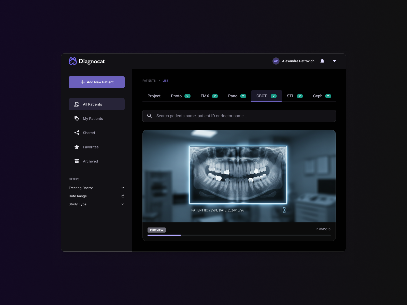Image resolution: width=407 pixels, height=305 pixels.
Task: Click the medical cross icon on the X-ray
Action: pyautogui.click(x=284, y=210)
